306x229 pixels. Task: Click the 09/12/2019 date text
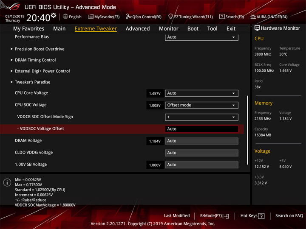[x=15, y=16]
